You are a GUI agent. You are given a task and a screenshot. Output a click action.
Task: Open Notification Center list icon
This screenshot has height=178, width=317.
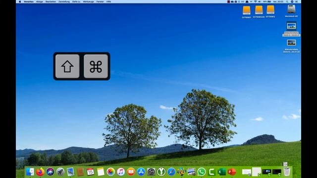297,1
